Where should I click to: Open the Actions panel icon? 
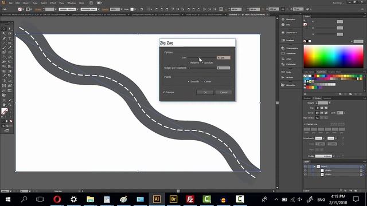click(283, 77)
